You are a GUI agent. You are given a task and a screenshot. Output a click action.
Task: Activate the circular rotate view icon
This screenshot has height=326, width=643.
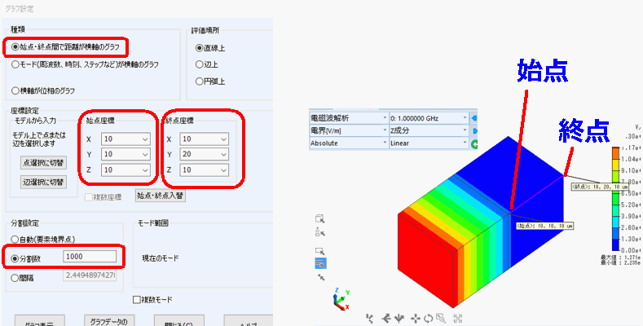(x=428, y=318)
